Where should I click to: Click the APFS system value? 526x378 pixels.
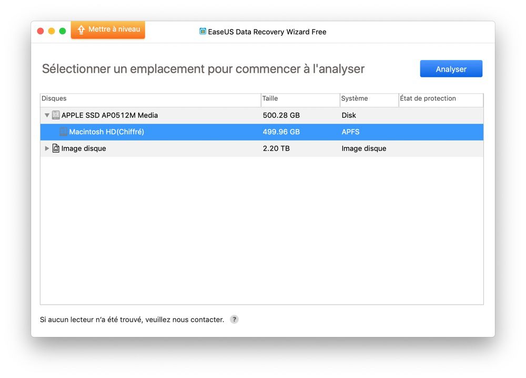tap(350, 132)
